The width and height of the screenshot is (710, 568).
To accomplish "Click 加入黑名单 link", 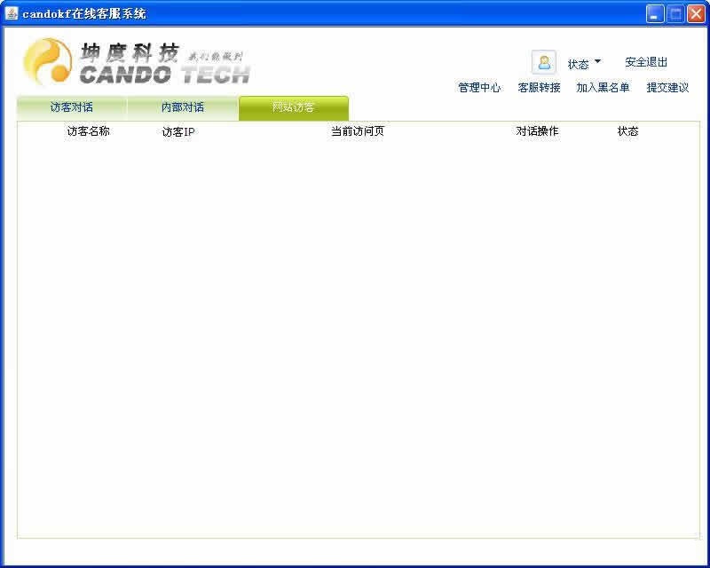I will (603, 88).
